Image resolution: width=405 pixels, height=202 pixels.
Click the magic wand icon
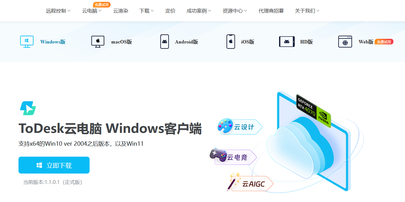coord(234,181)
